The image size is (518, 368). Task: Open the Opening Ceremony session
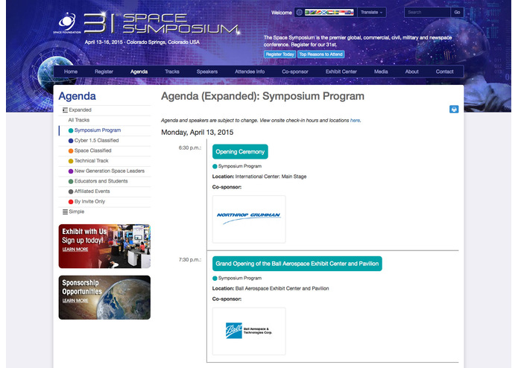pos(240,152)
